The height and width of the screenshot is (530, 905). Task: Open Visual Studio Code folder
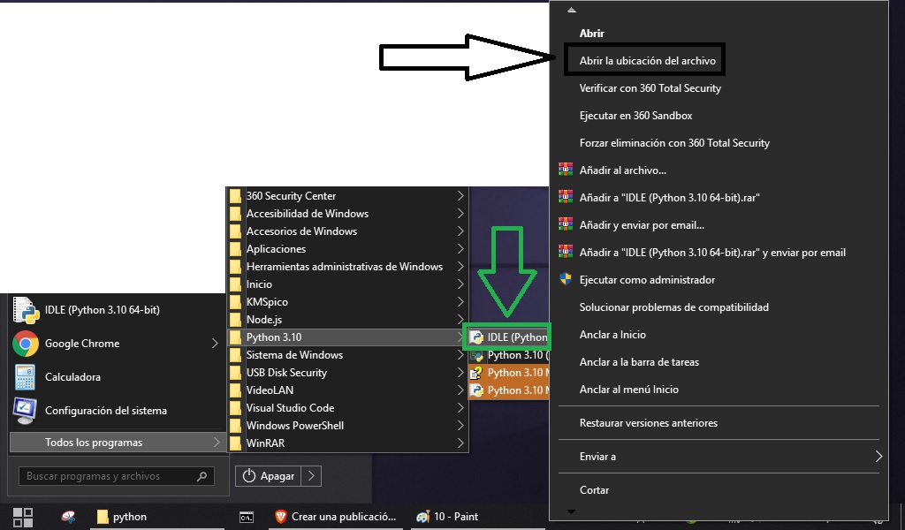[x=346, y=408]
